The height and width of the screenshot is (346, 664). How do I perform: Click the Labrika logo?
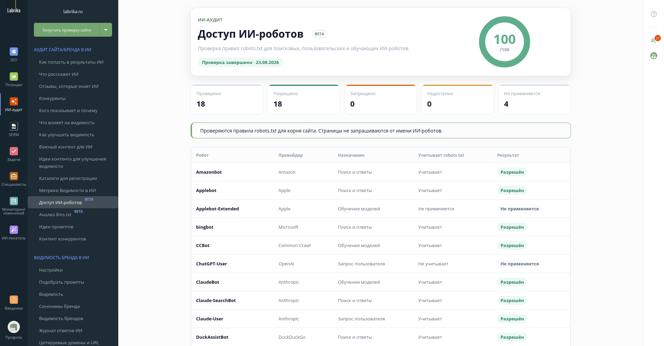click(14, 10)
